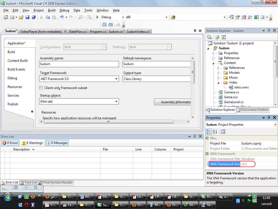Collapse the Misc property category
278x209 pixels.
pos(207,138)
